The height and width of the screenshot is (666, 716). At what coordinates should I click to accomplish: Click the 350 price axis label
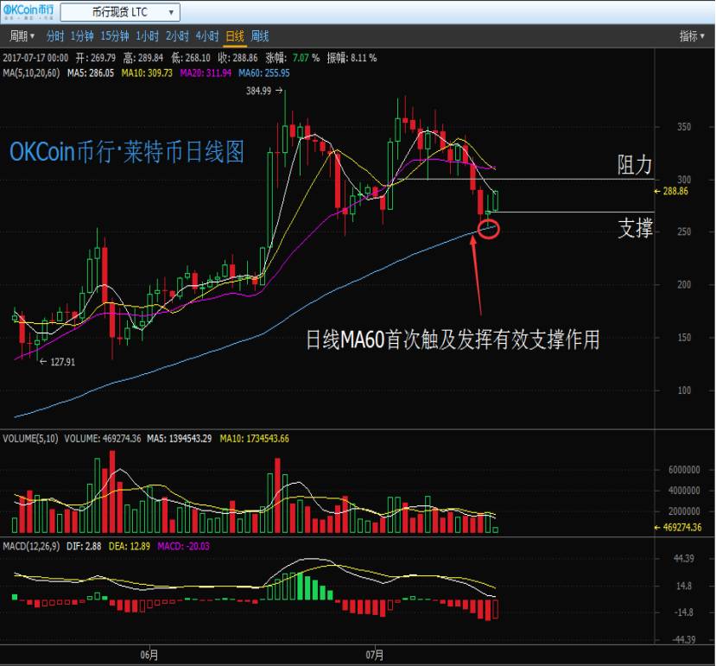coord(683,127)
